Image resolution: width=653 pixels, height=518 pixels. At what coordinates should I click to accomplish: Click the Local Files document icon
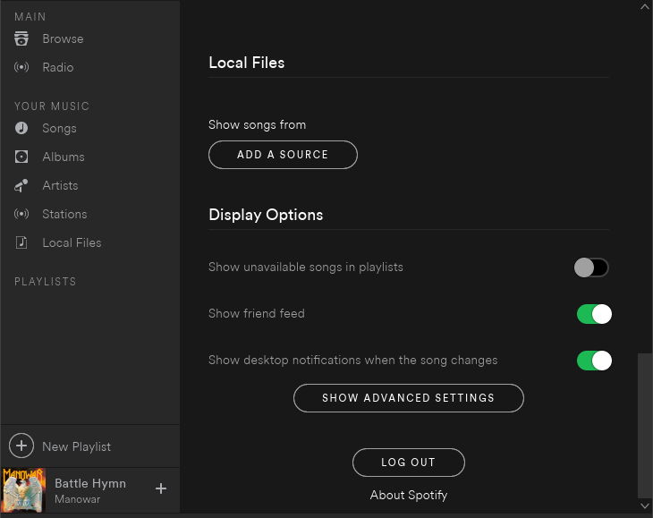pyautogui.click(x=21, y=242)
